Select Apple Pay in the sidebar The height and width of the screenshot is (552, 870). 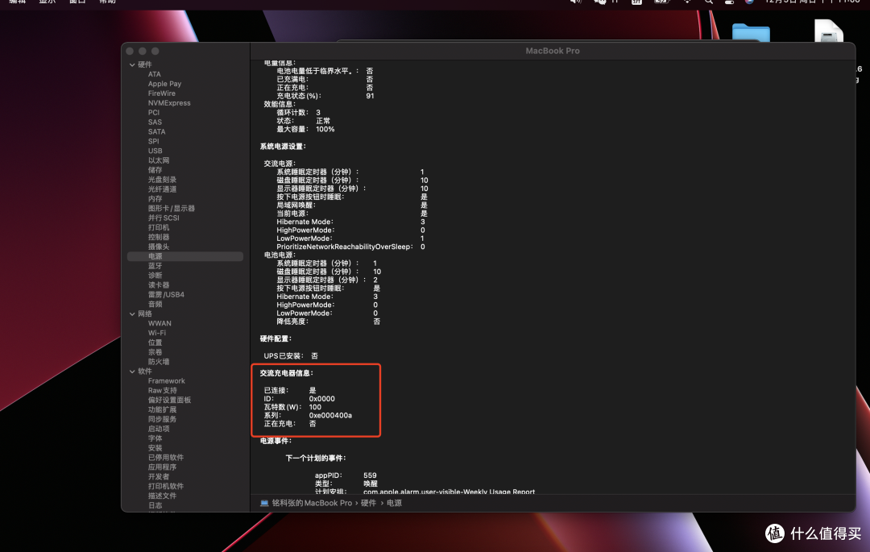click(x=164, y=84)
